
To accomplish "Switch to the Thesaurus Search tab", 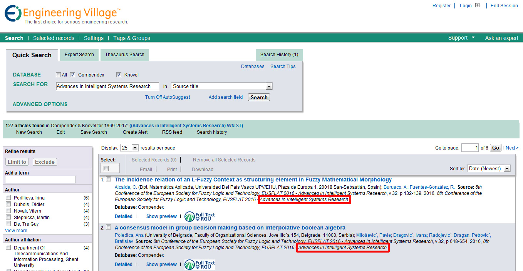I will point(125,55).
